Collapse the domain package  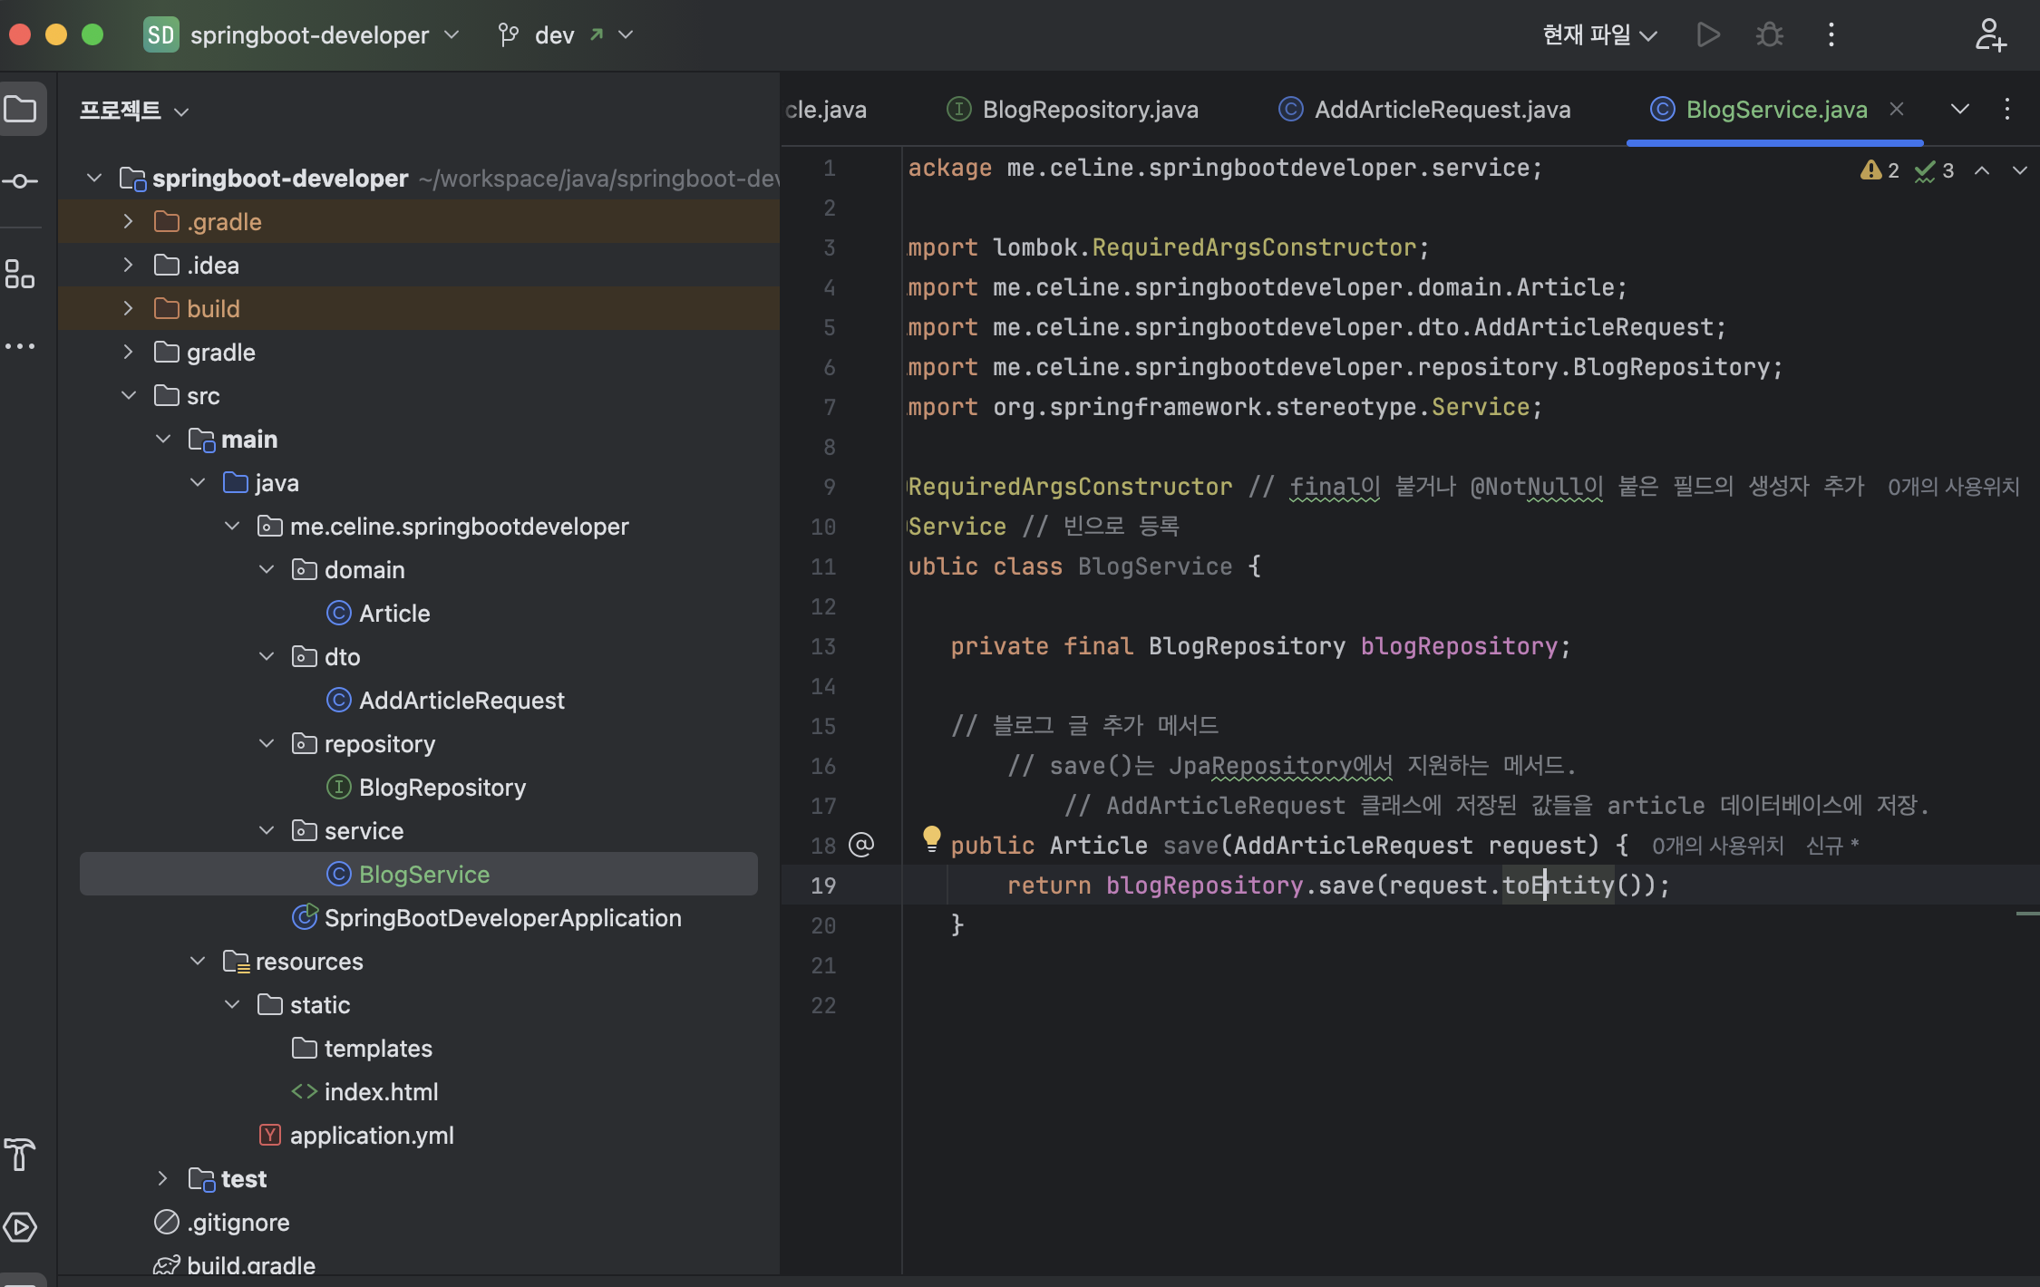[267, 570]
